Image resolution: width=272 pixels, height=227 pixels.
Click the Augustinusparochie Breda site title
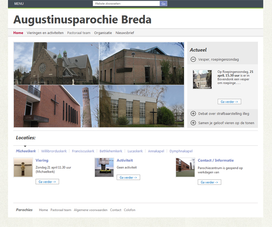(83, 20)
